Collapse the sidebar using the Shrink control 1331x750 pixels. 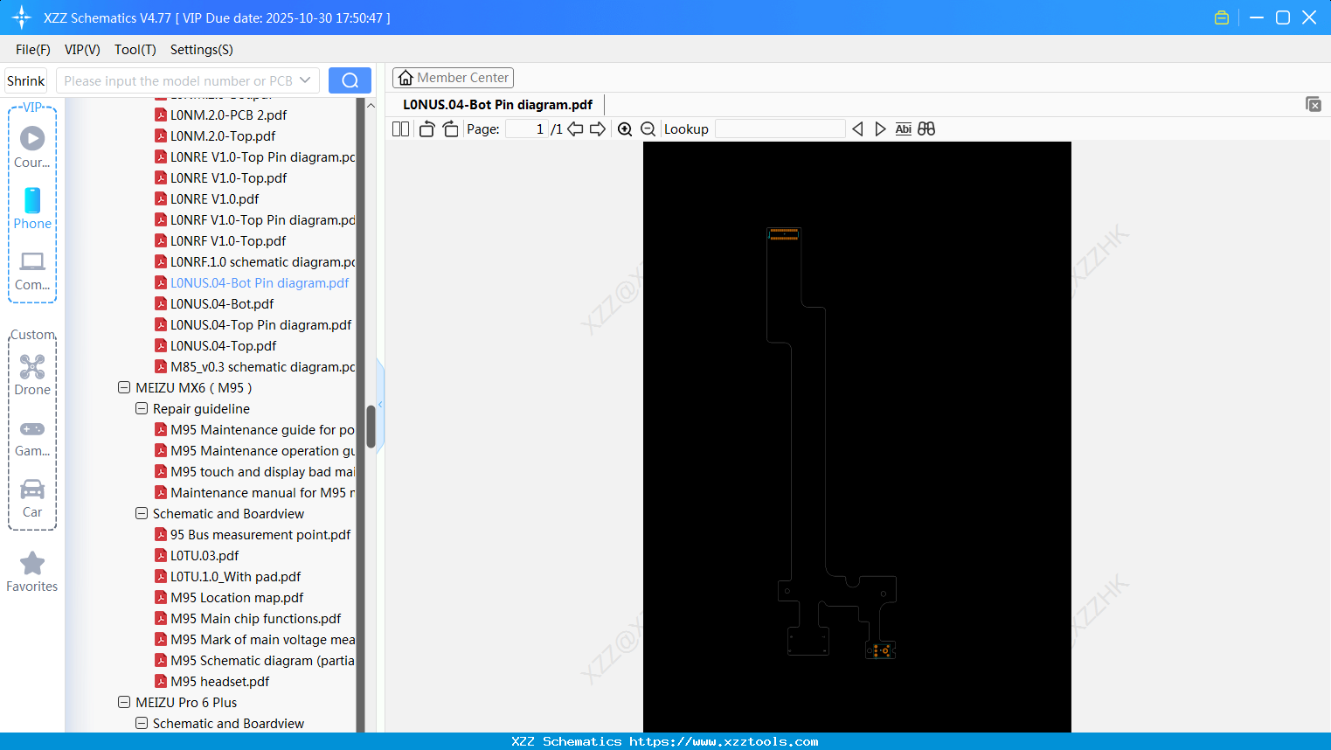click(24, 80)
